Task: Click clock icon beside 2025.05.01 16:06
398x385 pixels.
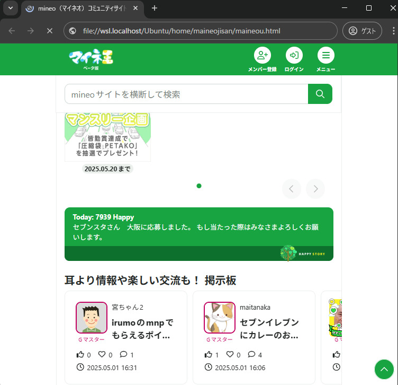Action: [209, 367]
